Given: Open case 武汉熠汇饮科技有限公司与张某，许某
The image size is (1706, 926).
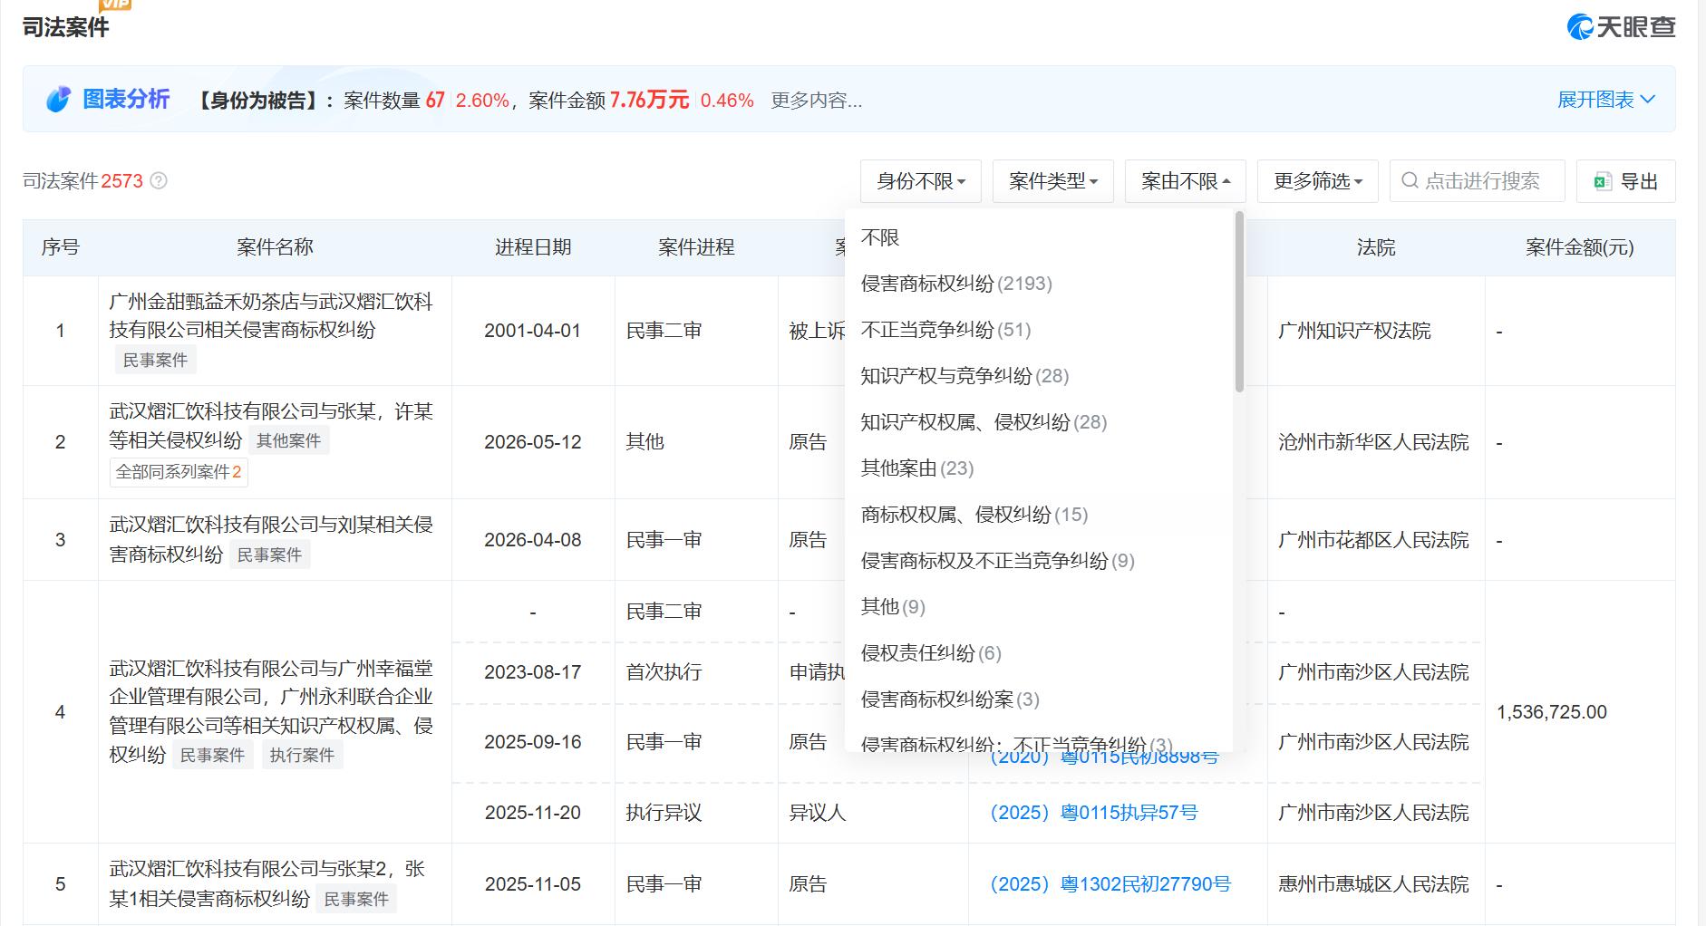Looking at the screenshot, I should [x=271, y=425].
